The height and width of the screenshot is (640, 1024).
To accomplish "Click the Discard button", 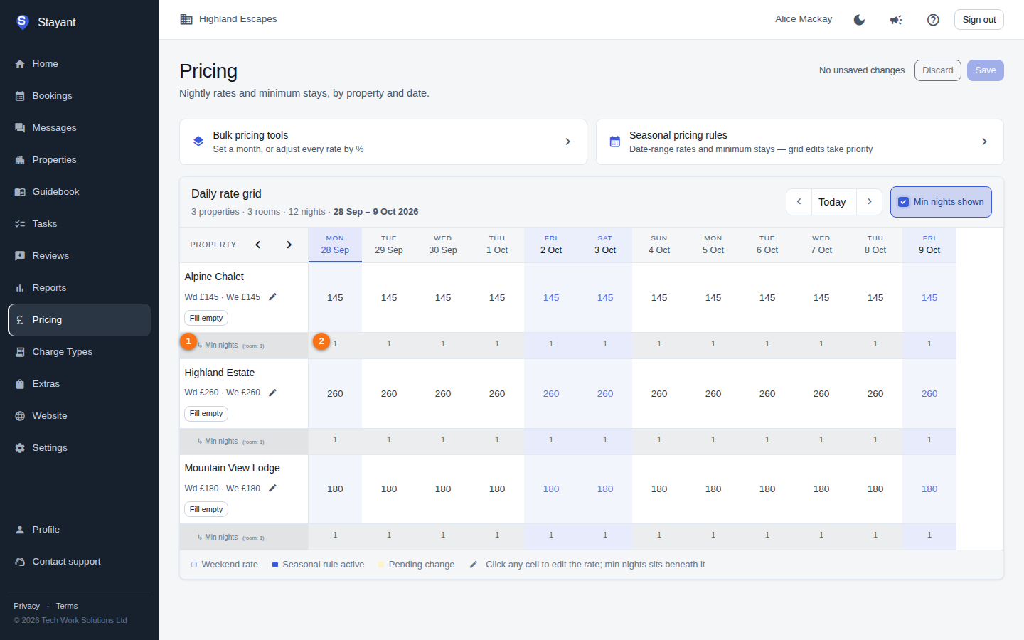I will click(937, 70).
